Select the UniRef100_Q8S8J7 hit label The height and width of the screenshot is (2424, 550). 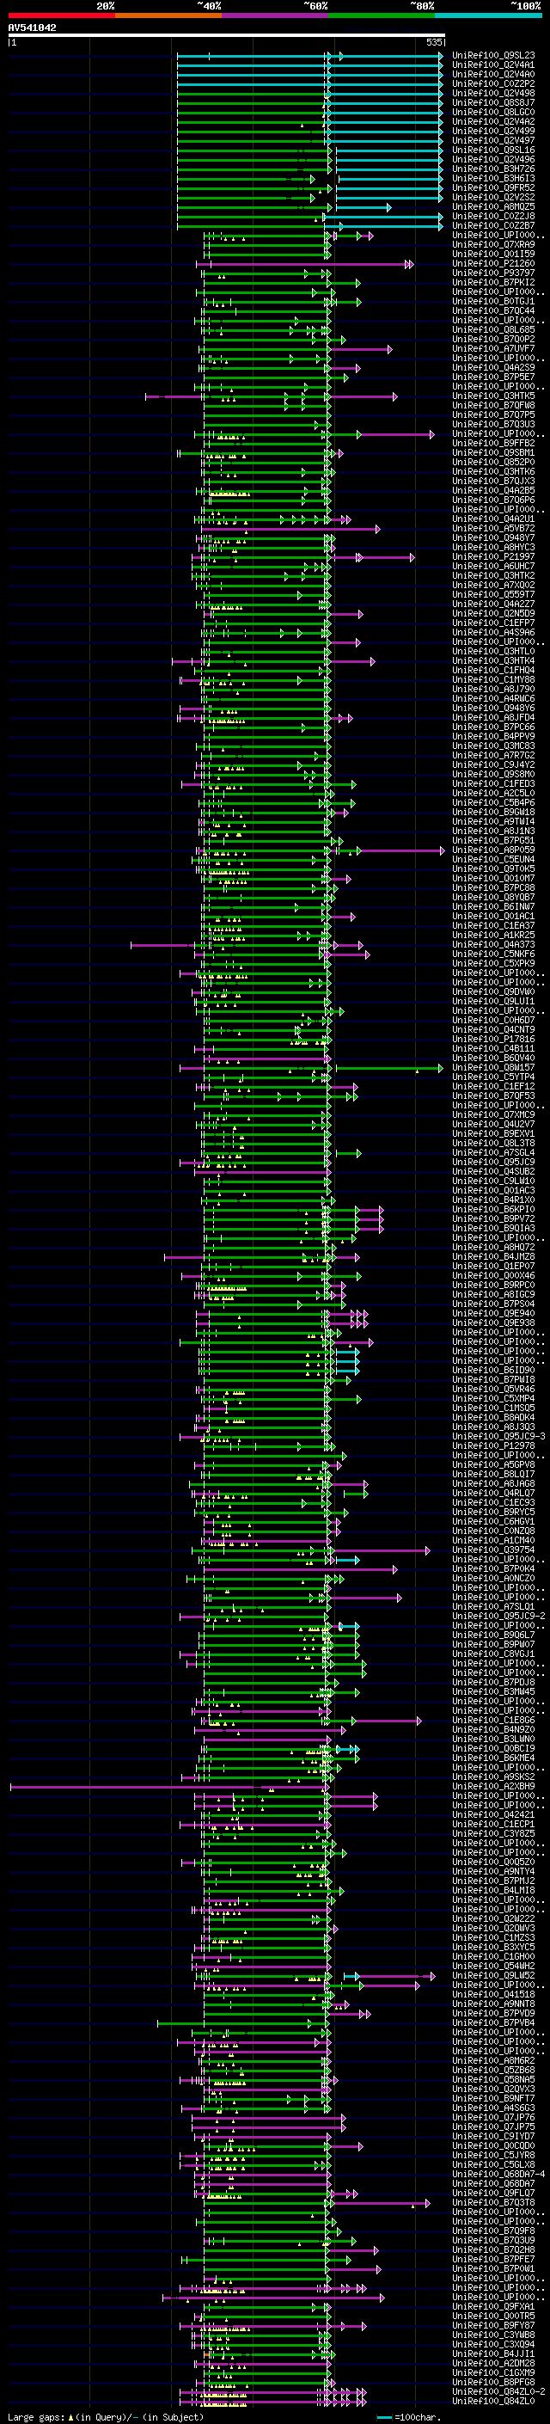pos(493,102)
